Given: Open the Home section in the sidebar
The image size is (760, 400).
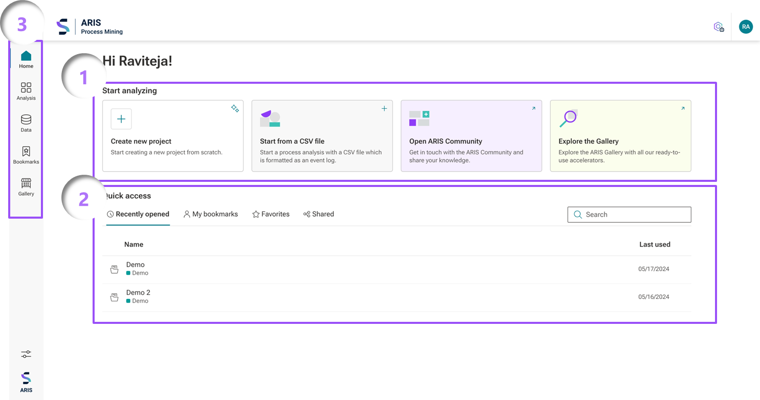Looking at the screenshot, I should (26, 59).
